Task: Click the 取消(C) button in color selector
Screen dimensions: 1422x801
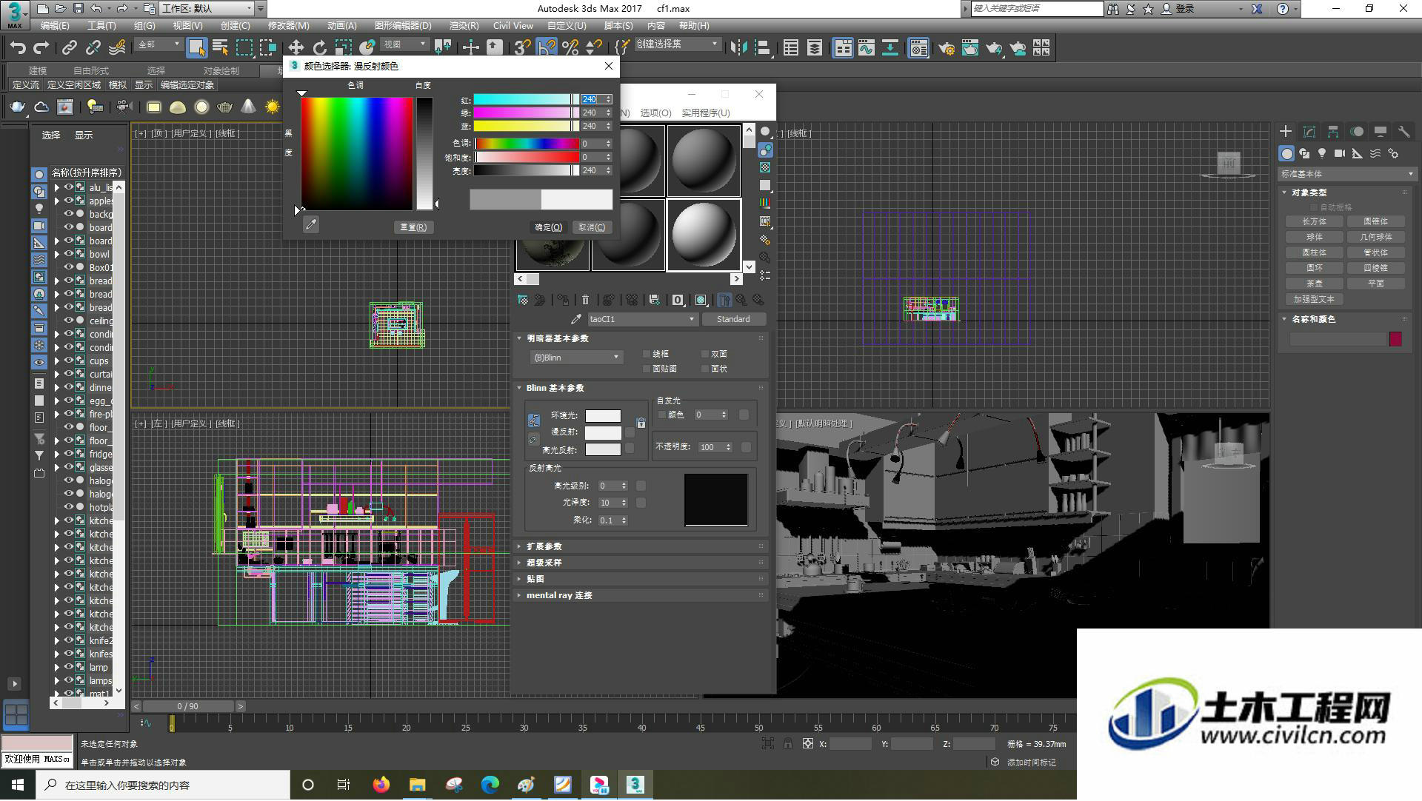Action: point(592,227)
